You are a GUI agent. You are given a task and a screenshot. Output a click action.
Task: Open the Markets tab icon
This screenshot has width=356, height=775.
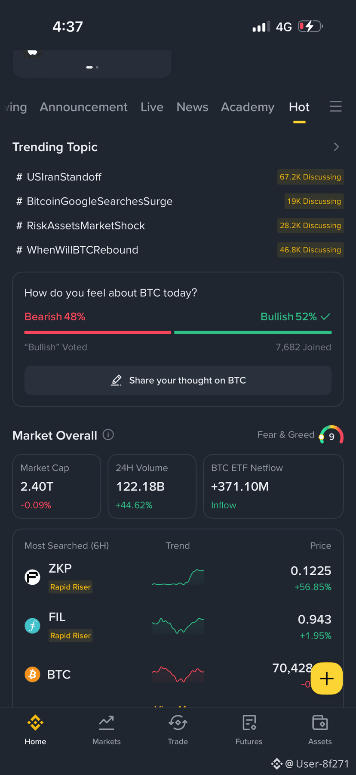point(106,723)
